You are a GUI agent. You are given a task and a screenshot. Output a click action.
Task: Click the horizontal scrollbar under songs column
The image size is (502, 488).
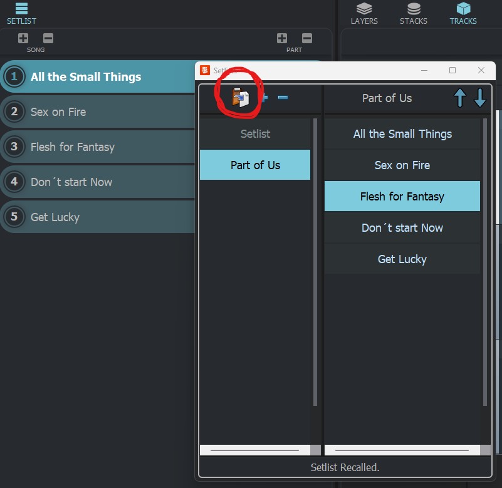pos(402,450)
